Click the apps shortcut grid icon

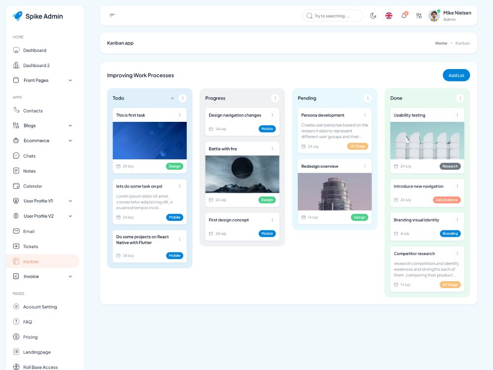419,15
